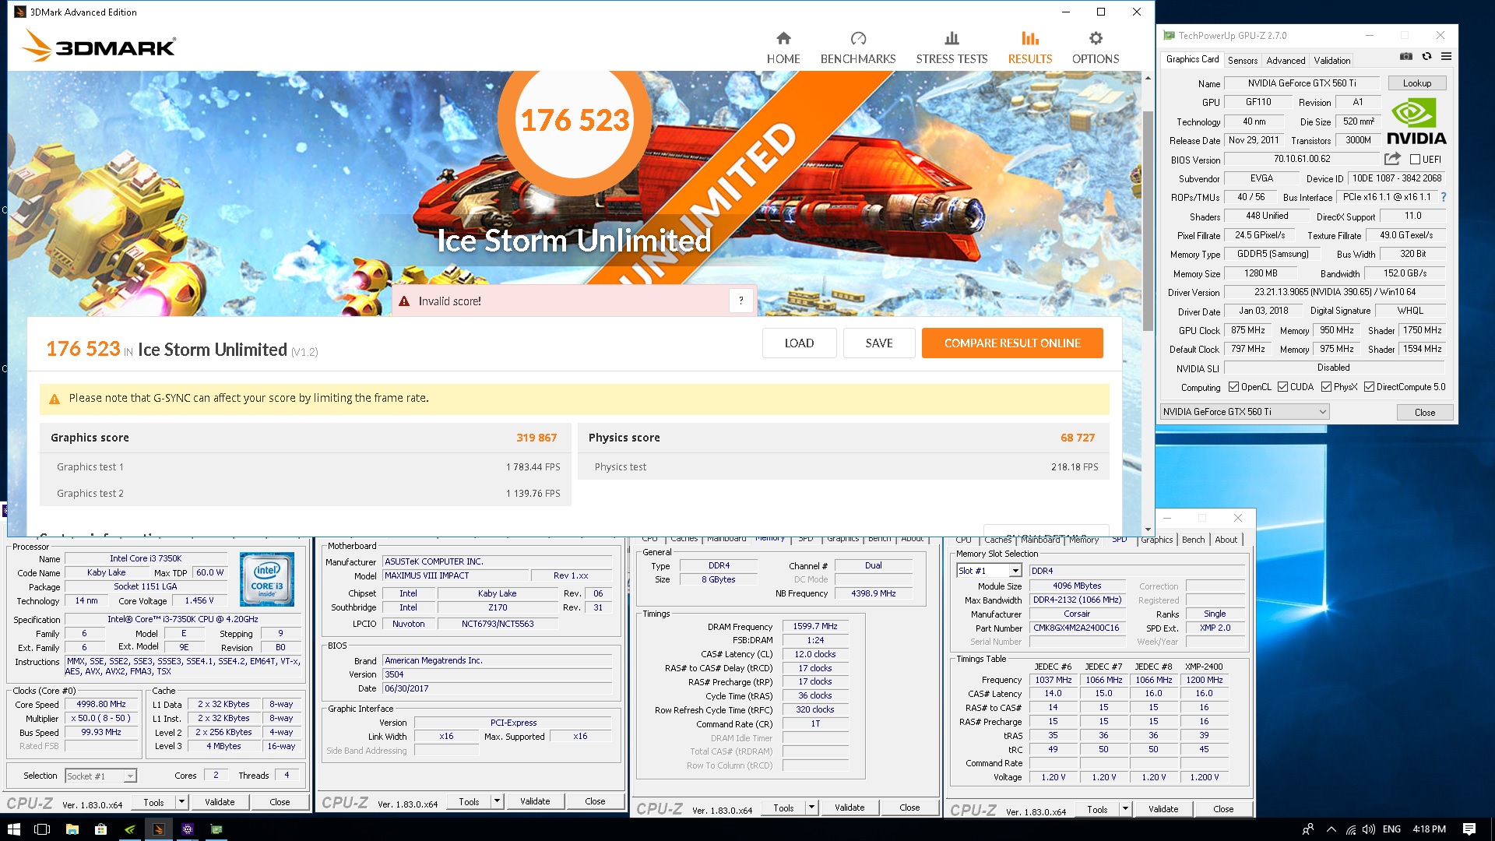Click the 3DMark taskbar icon
The height and width of the screenshot is (841, 1495).
[x=158, y=829]
